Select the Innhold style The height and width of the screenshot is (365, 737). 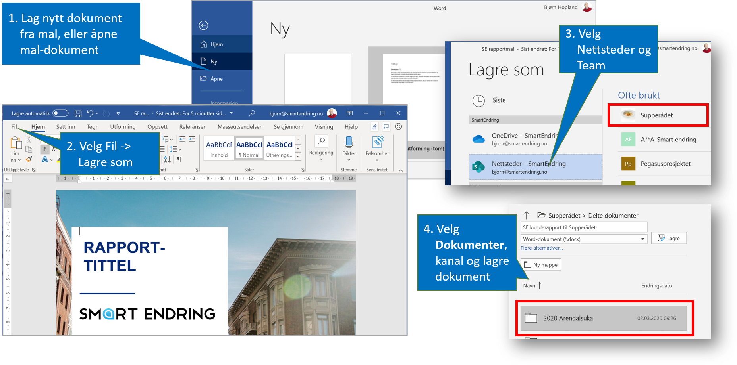coord(219,148)
